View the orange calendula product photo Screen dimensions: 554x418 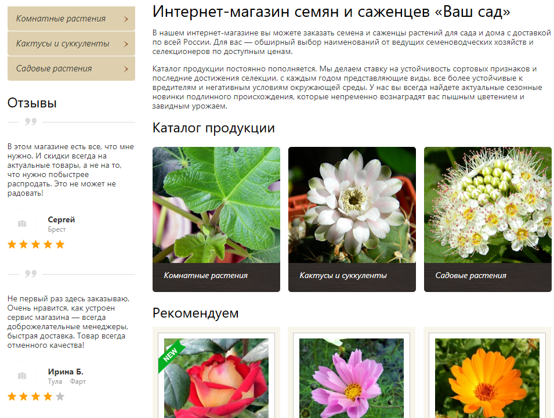tap(487, 379)
